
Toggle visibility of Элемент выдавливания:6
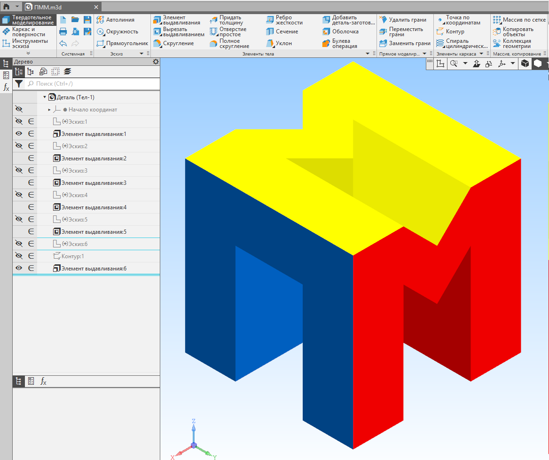click(x=19, y=269)
